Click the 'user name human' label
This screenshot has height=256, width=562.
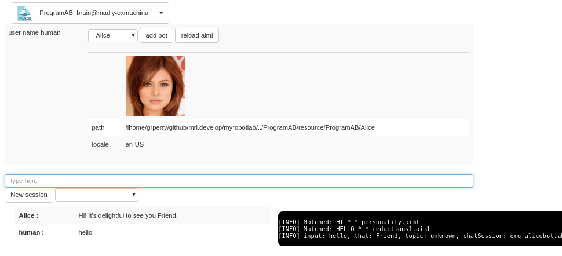34,32
